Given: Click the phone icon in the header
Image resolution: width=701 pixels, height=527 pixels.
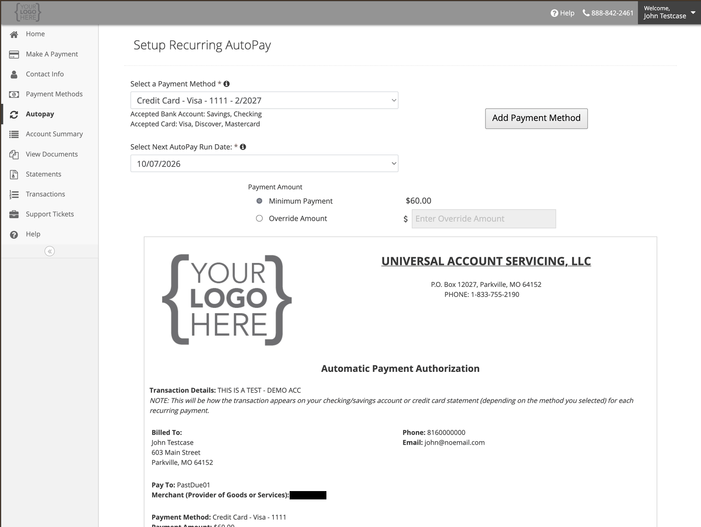Looking at the screenshot, I should pyautogui.click(x=586, y=13).
